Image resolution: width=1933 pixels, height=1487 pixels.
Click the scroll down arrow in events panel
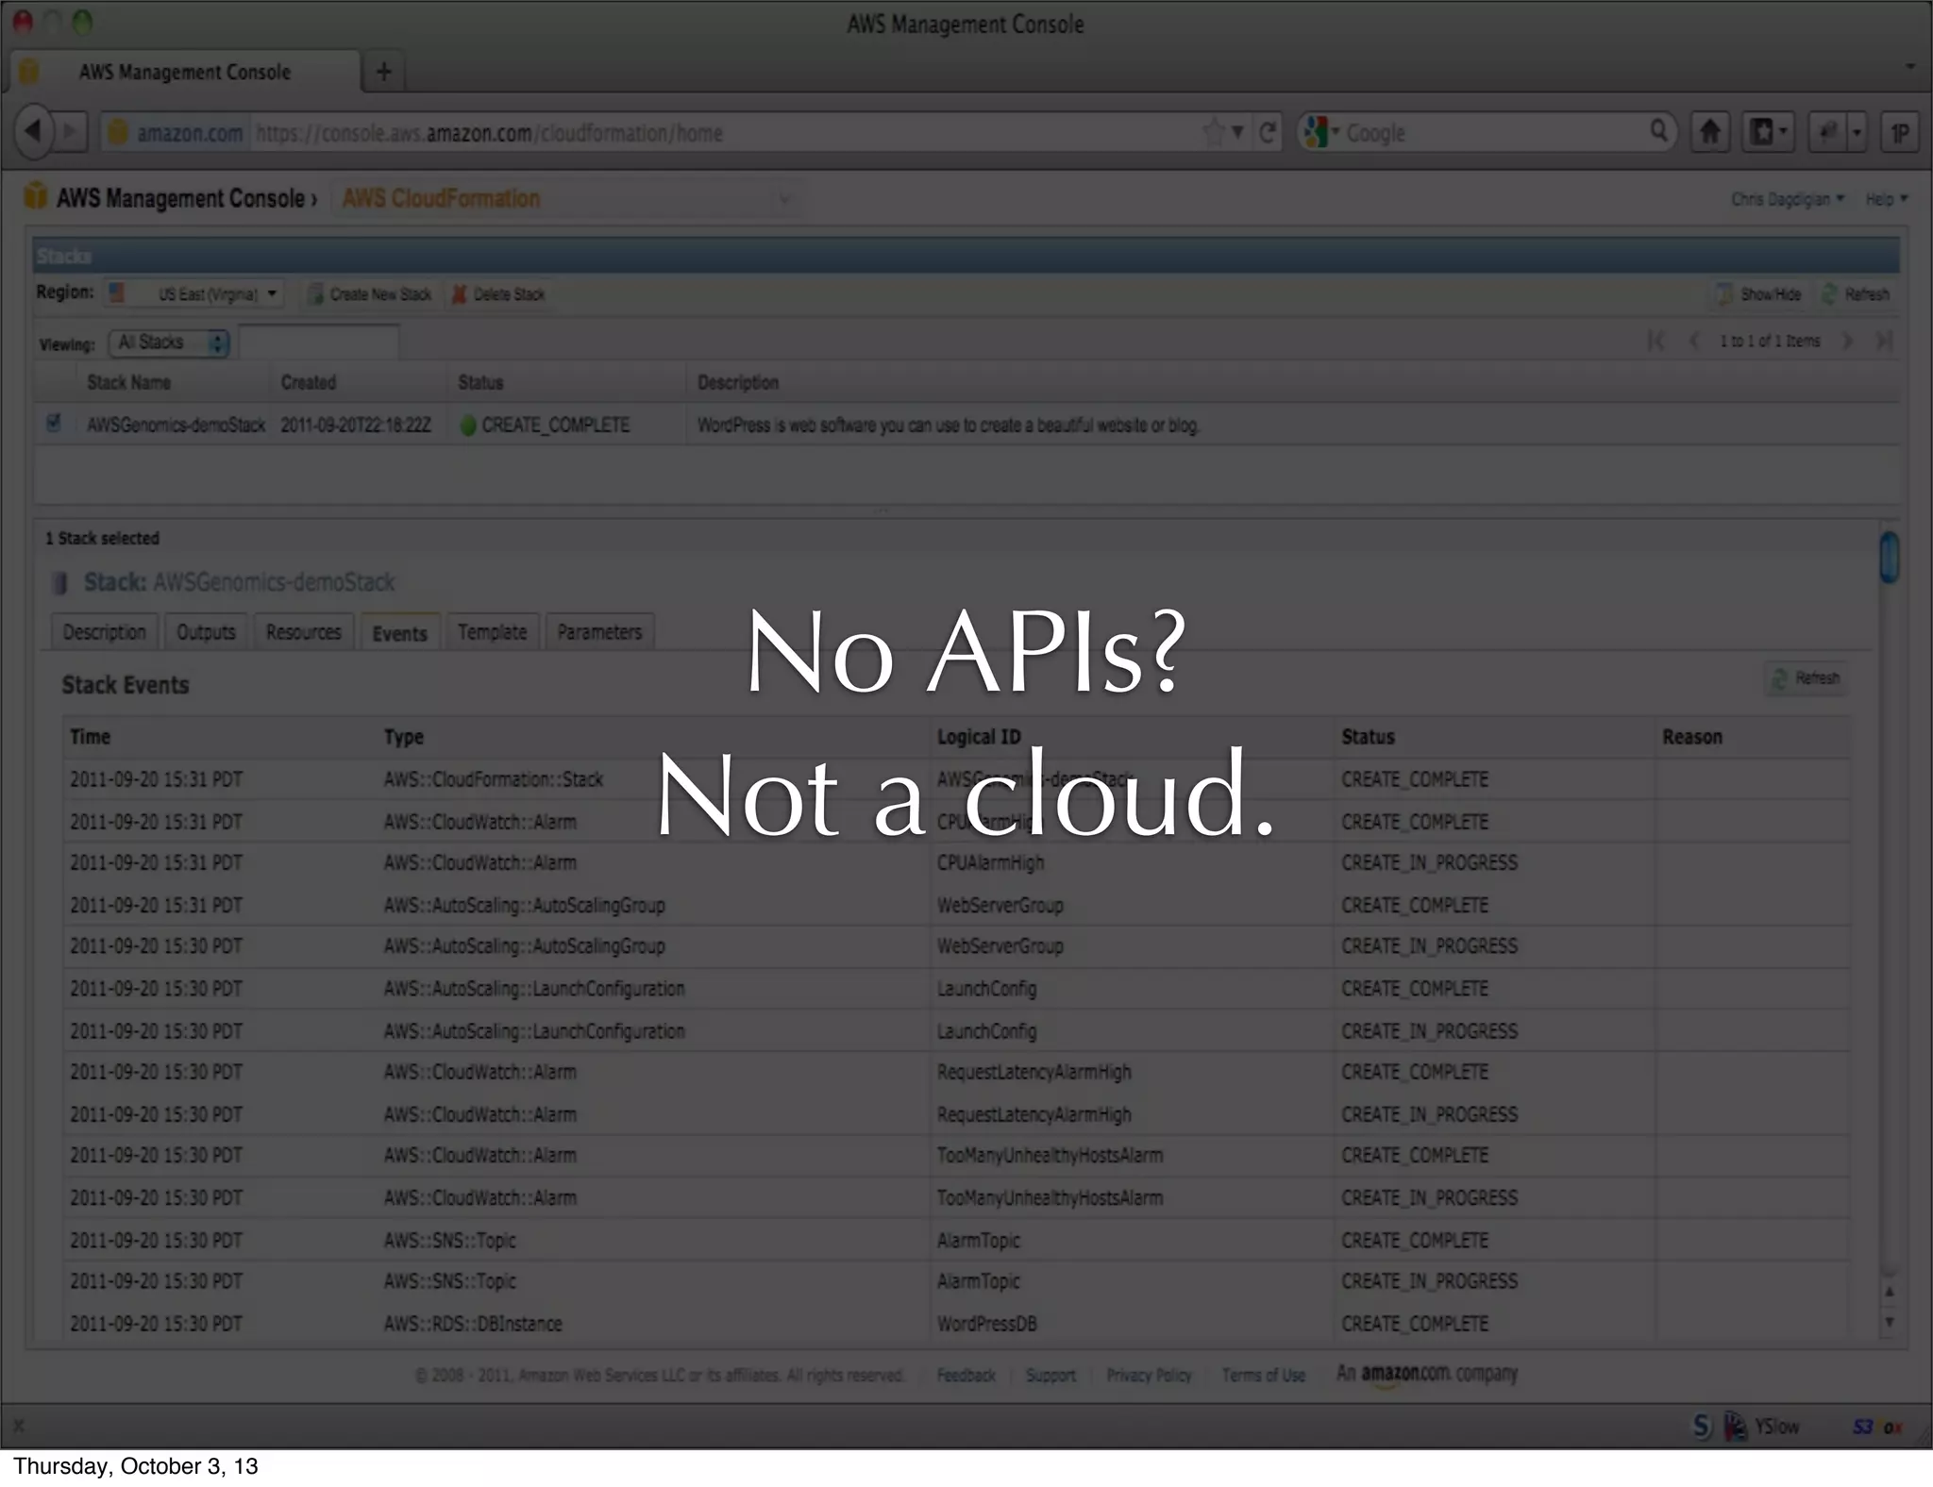[x=1890, y=1322]
